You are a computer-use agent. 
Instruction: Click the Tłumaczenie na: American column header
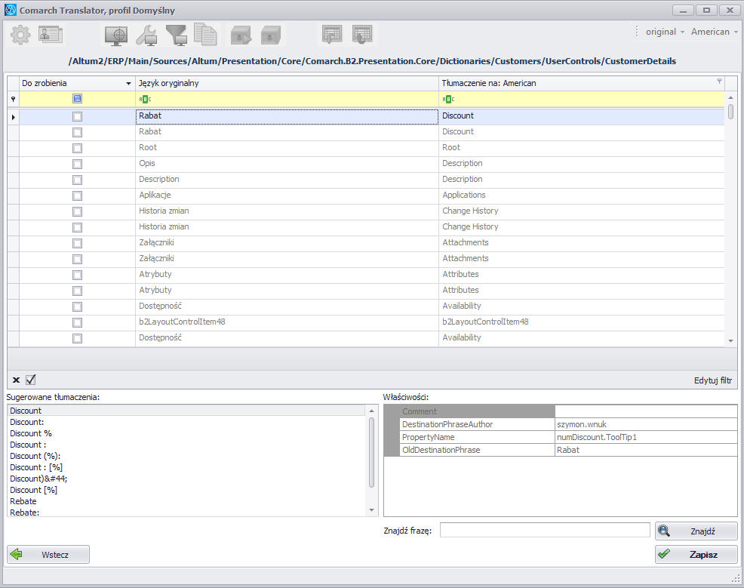pyautogui.click(x=582, y=83)
